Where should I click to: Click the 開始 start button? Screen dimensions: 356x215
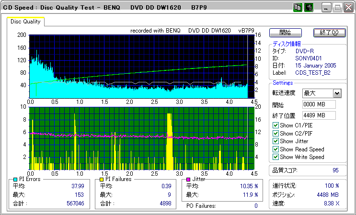tap(286, 33)
